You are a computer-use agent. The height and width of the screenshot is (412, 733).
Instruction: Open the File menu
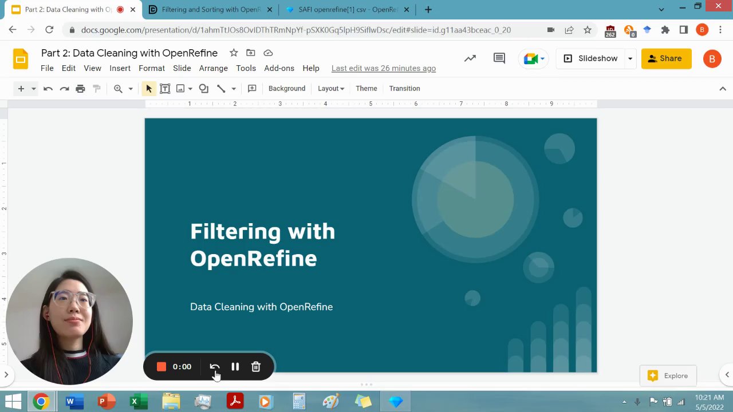tap(47, 68)
